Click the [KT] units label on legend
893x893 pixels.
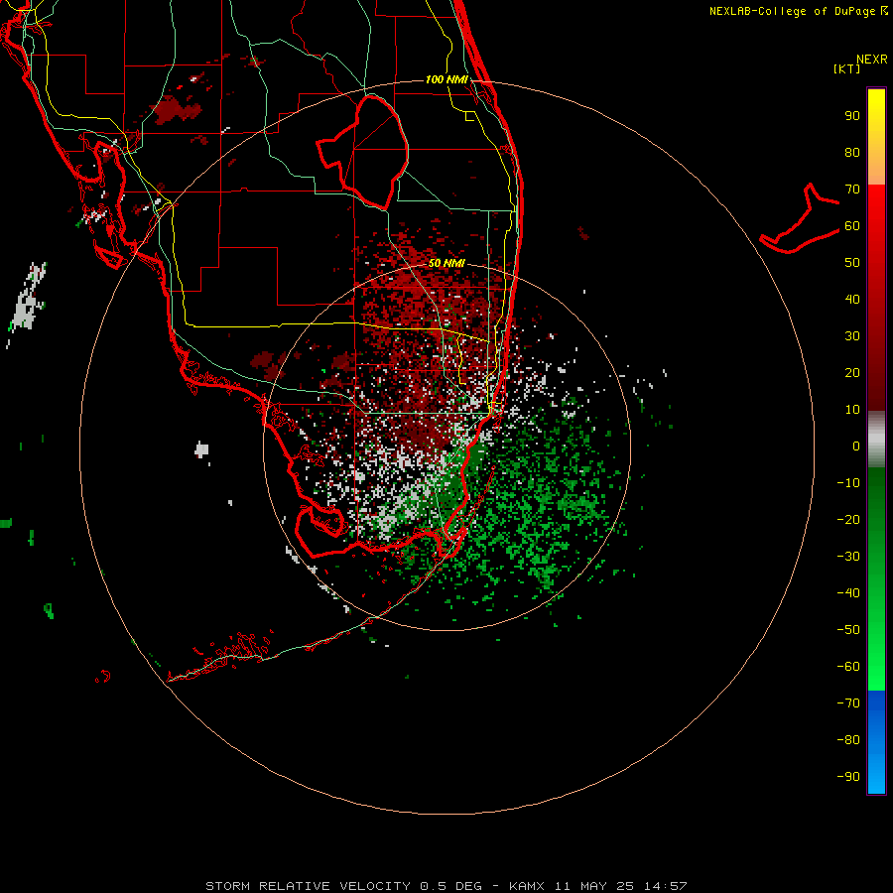coord(846,68)
